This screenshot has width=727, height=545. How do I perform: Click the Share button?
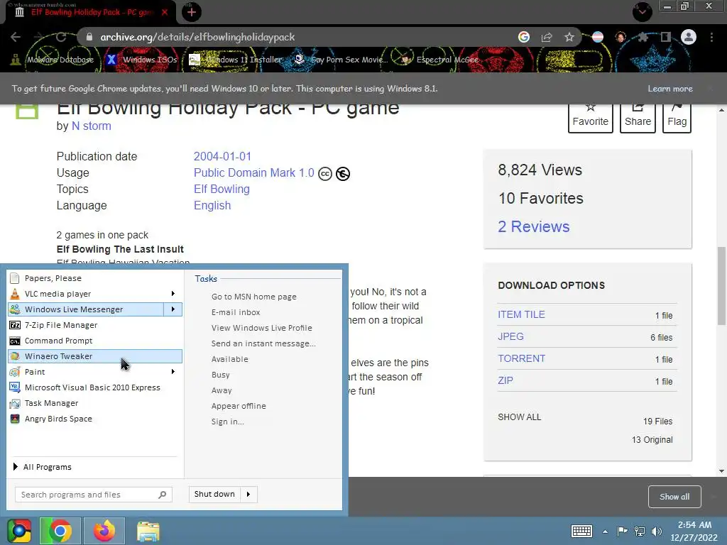638,119
